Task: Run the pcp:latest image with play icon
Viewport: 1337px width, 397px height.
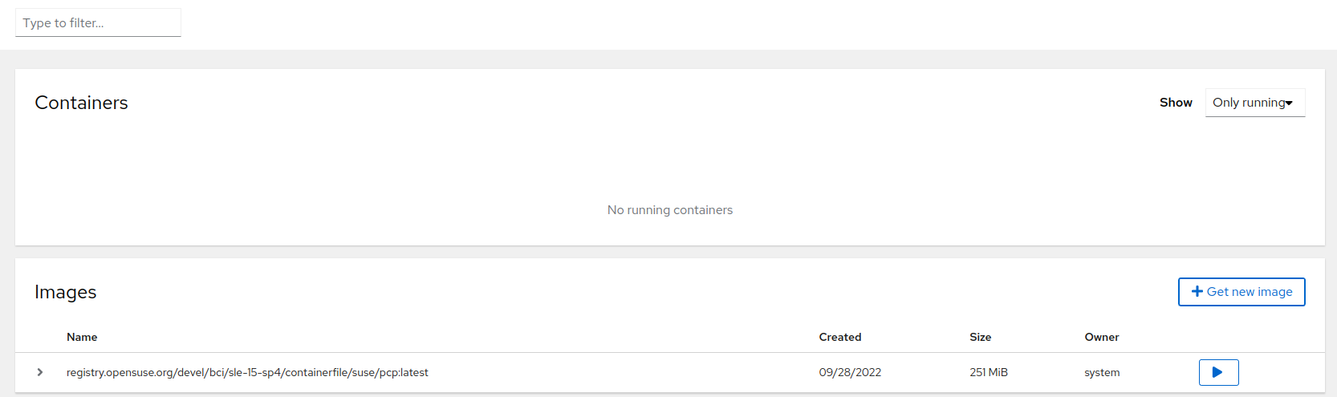Action: [1218, 372]
